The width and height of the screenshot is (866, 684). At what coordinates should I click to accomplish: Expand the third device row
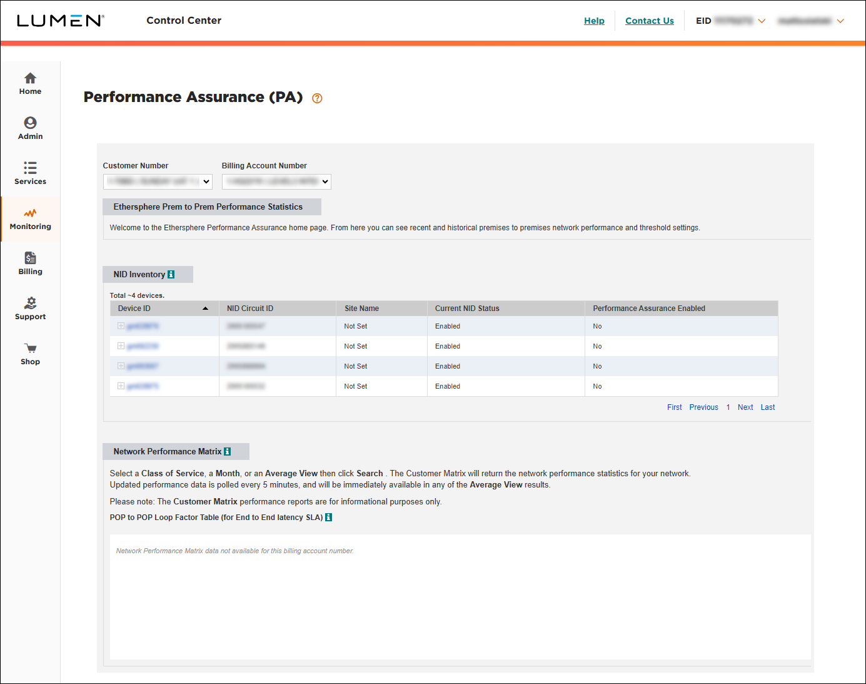pos(121,366)
